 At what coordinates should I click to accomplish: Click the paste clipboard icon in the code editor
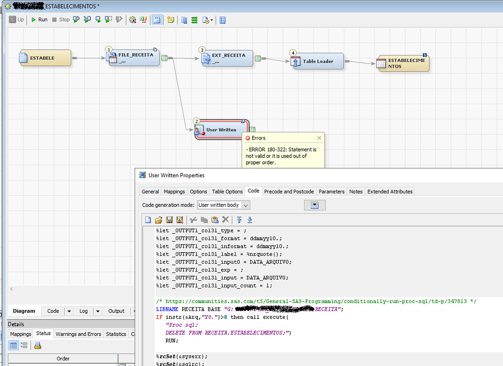[215, 219]
